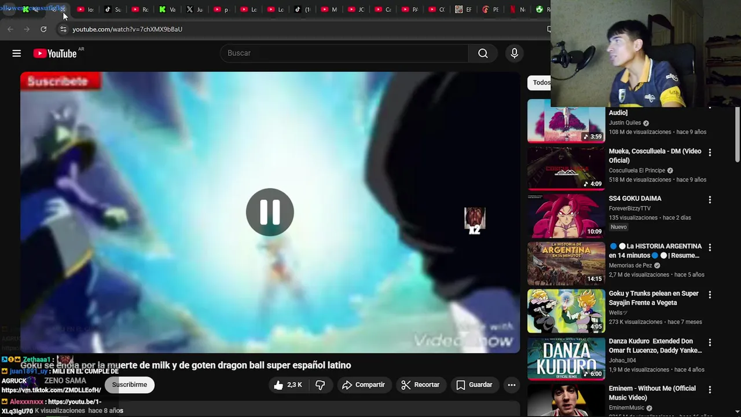Open options for La HISTORIA ARGENTINA video
This screenshot has width=741, height=417.
710,247
